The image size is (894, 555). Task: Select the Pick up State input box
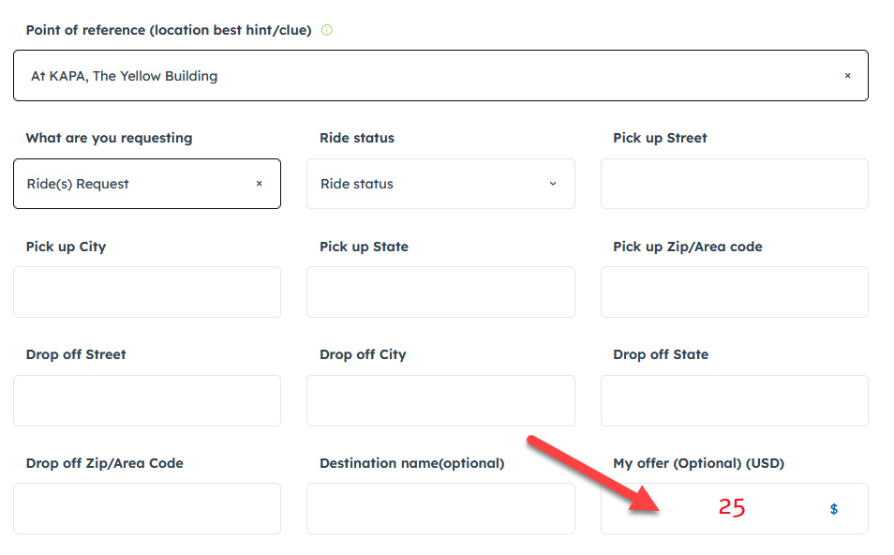tap(440, 292)
